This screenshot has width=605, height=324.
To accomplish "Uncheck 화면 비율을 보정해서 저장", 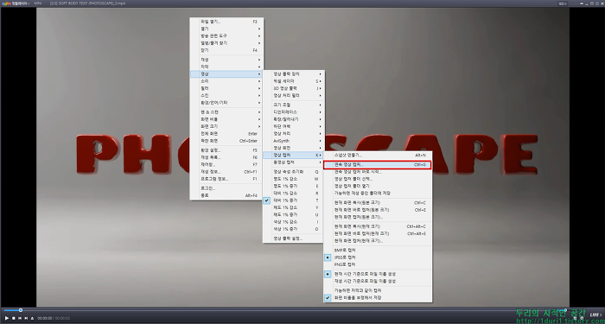I will point(378,298).
